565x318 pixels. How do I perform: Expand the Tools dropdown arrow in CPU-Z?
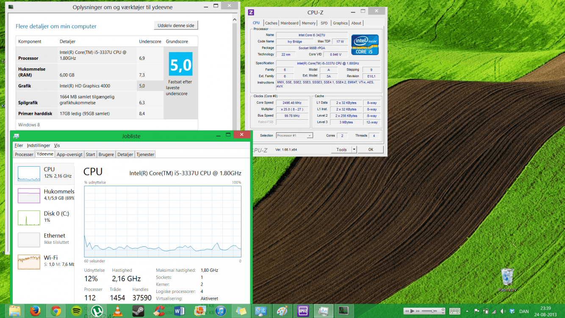pos(354,150)
